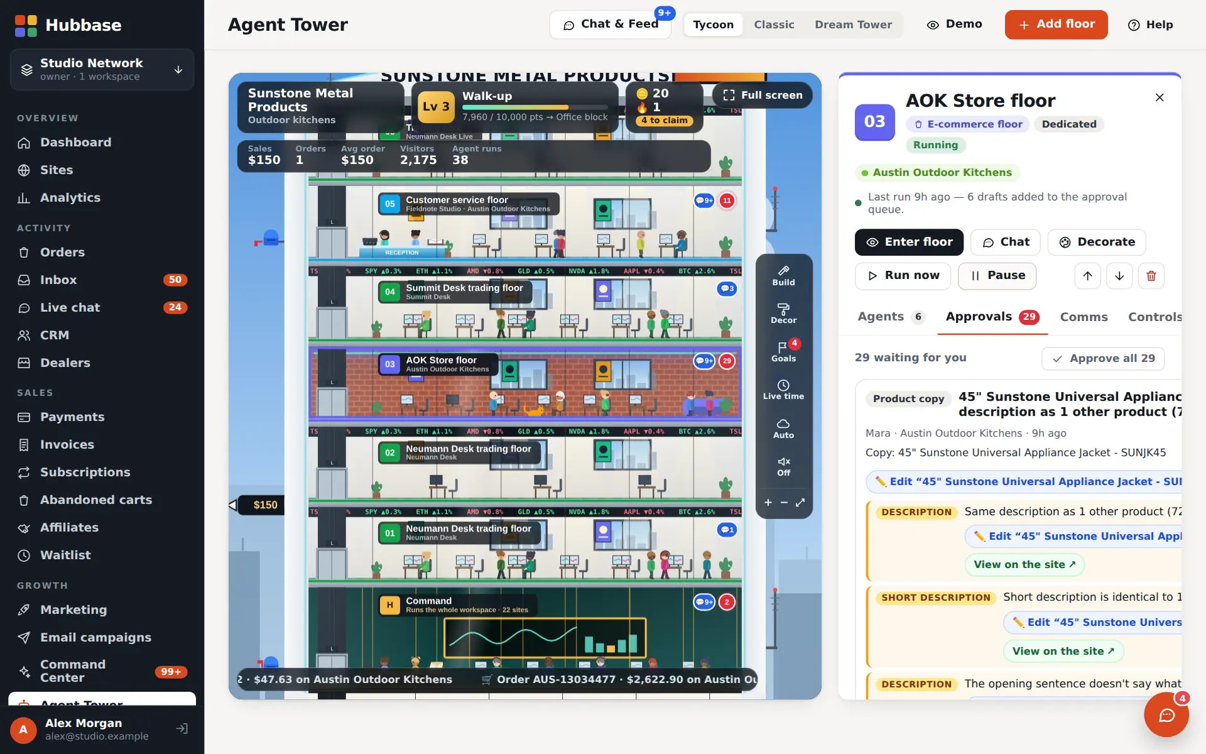The image size is (1206, 754).
Task: Enter the AOK Store floor
Action: click(909, 242)
